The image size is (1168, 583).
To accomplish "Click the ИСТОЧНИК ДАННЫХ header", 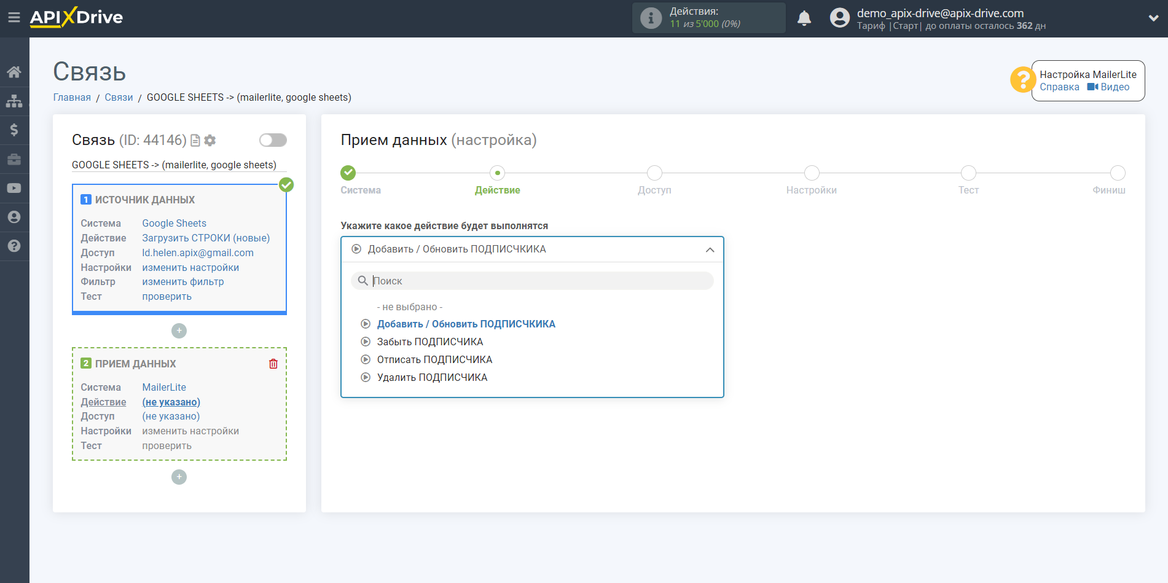I will click(x=144, y=200).
